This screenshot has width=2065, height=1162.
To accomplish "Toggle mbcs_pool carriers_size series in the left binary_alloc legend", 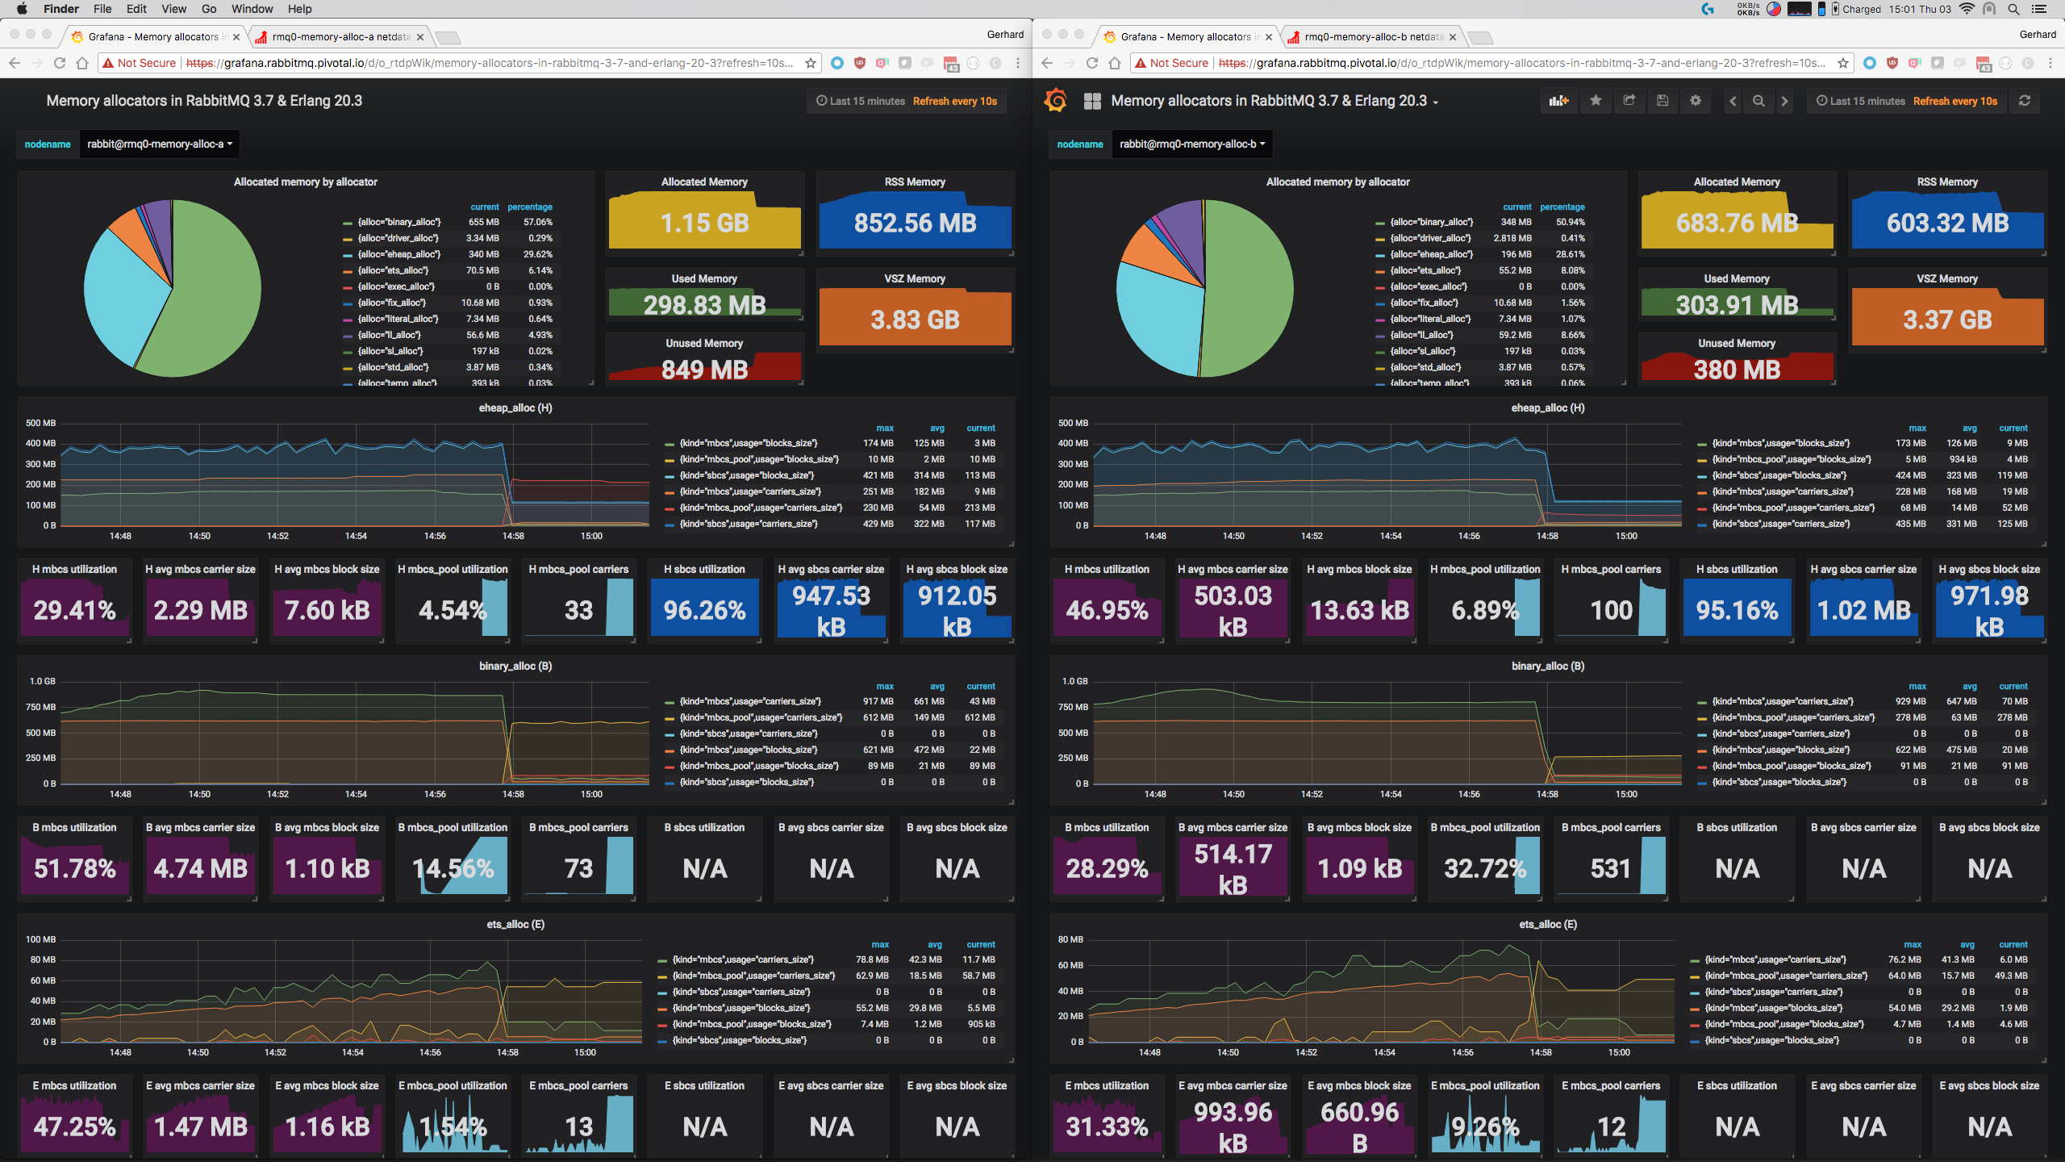I will [761, 717].
